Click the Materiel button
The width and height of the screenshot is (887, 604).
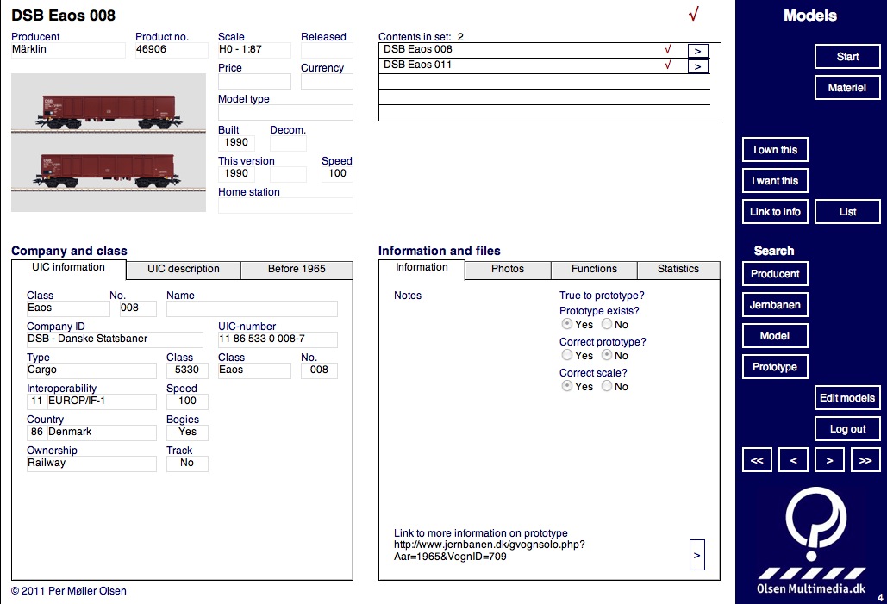coord(847,88)
